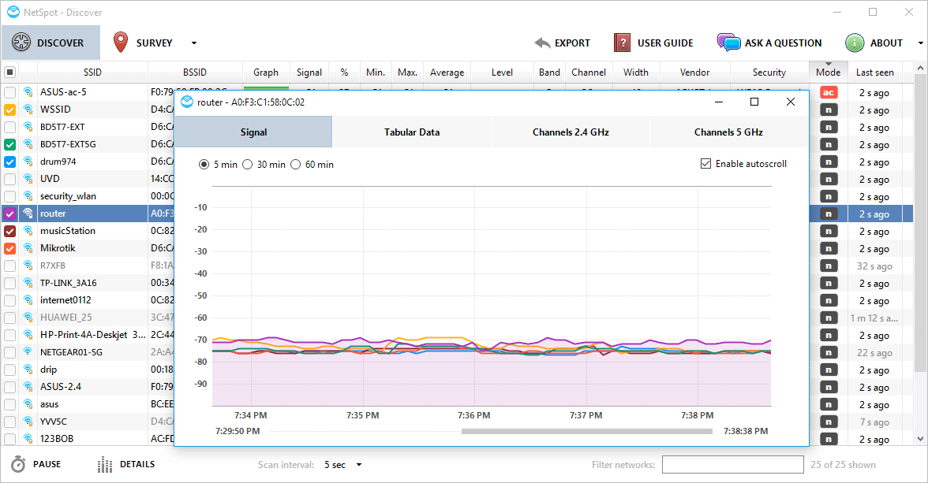Click the Ask a Question chat icon

728,43
